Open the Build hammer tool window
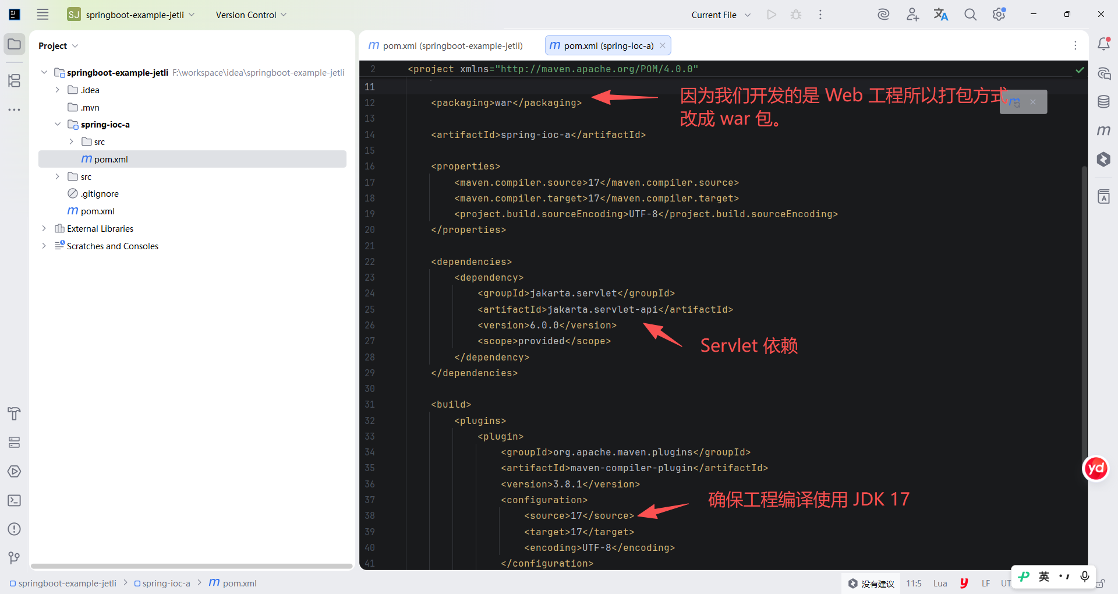Viewport: 1118px width, 594px height. pyautogui.click(x=14, y=413)
